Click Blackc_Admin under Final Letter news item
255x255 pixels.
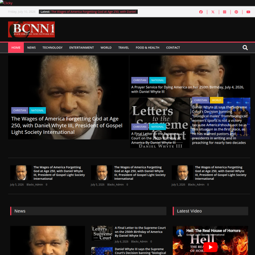(139, 242)
